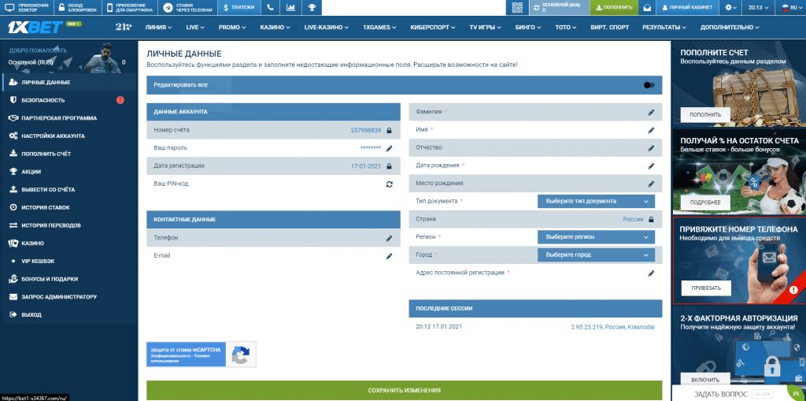
Task: Open the Выберите город dropdown
Action: (597, 254)
